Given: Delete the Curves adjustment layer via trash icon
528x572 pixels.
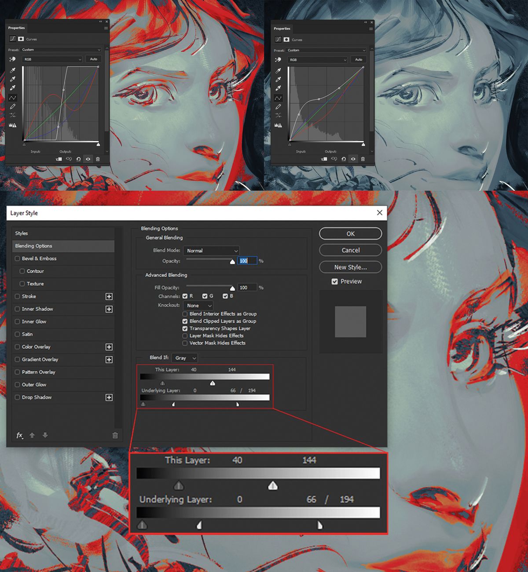Looking at the screenshot, I should click(98, 159).
